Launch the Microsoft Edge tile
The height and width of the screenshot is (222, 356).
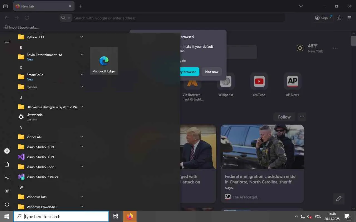(104, 61)
